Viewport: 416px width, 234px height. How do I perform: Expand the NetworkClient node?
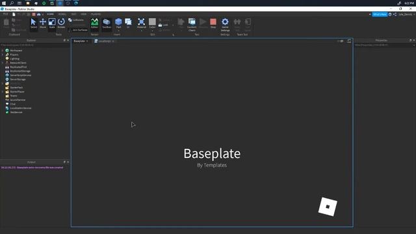3,63
